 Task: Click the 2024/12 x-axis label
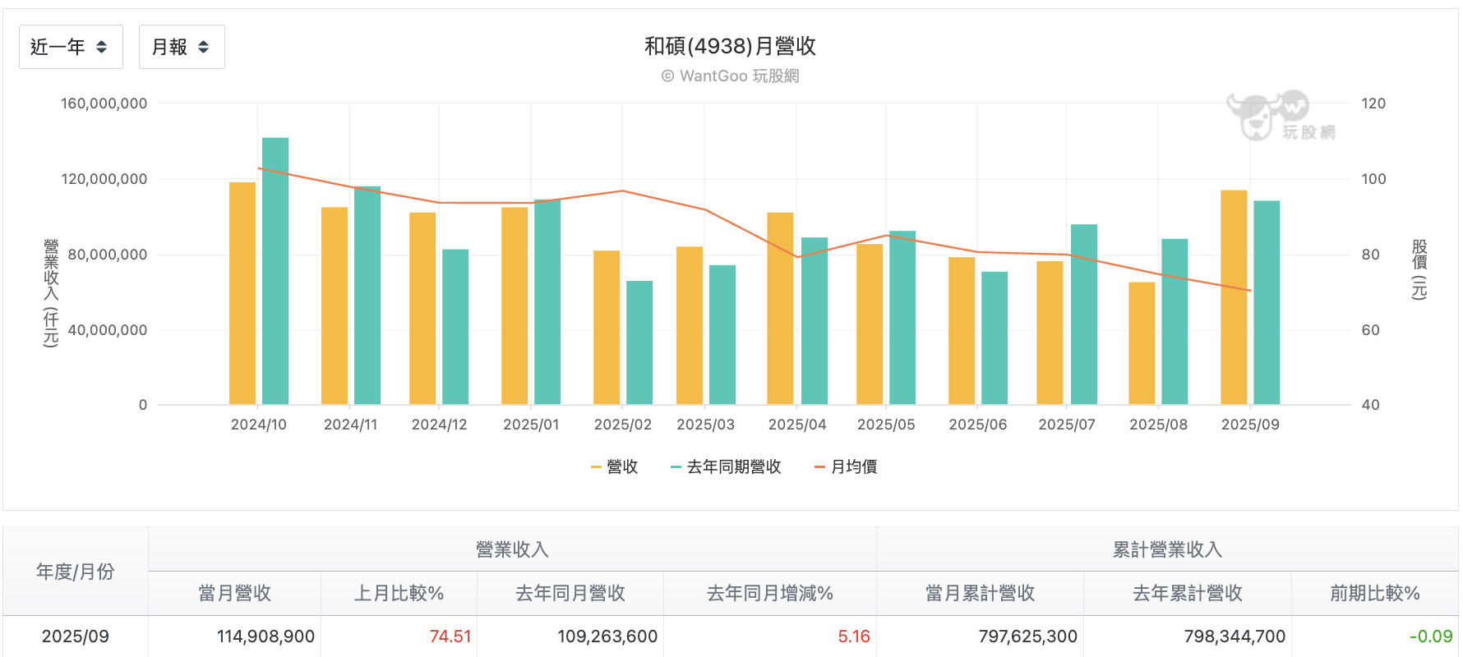439,425
